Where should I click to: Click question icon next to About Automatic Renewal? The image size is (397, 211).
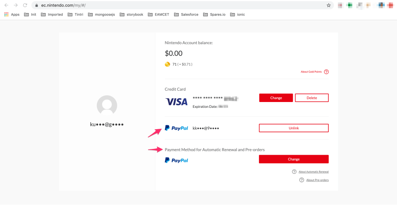coord(294,172)
